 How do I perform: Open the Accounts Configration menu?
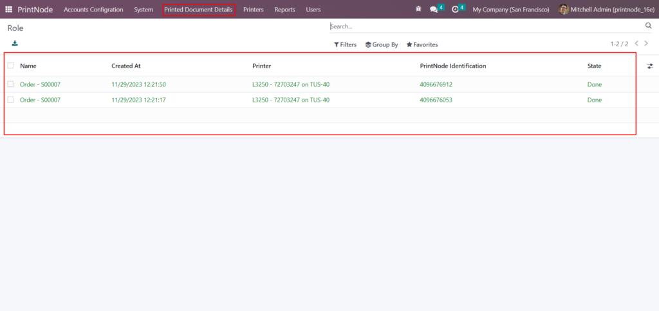pyautogui.click(x=93, y=9)
